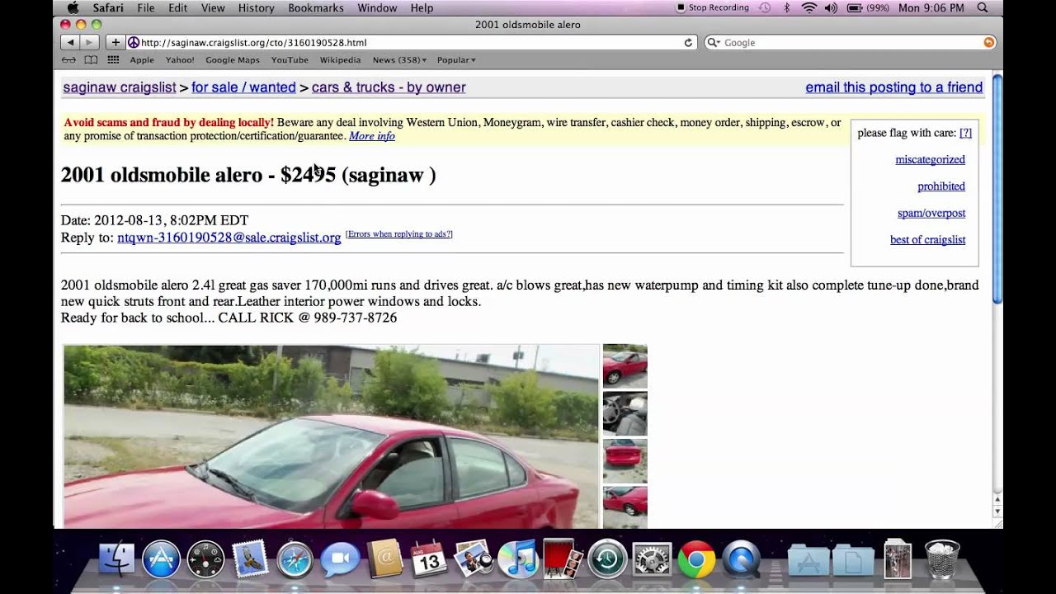The width and height of the screenshot is (1056, 594).
Task: Open Safari application menu
Action: 108,7
